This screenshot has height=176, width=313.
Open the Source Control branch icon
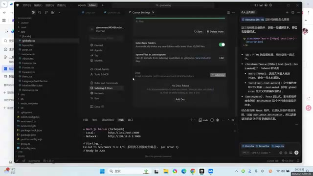click(x=46, y=12)
